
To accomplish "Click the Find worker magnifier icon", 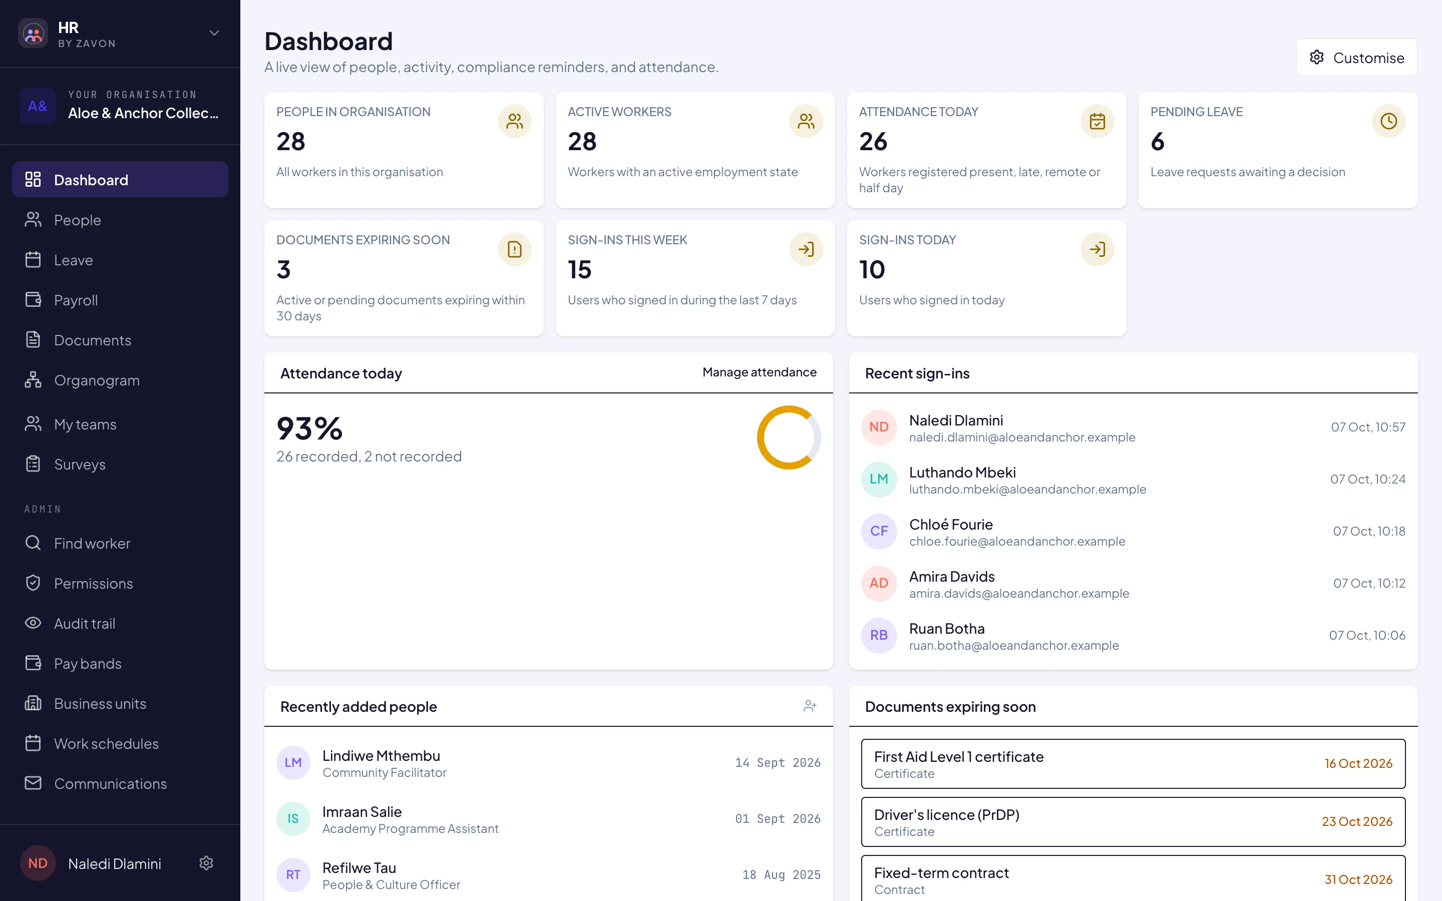I will click(x=33, y=542).
